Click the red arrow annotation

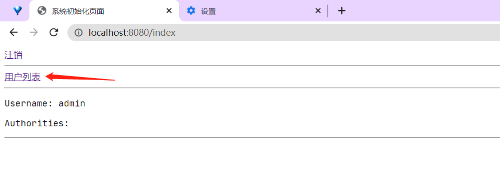coord(80,77)
